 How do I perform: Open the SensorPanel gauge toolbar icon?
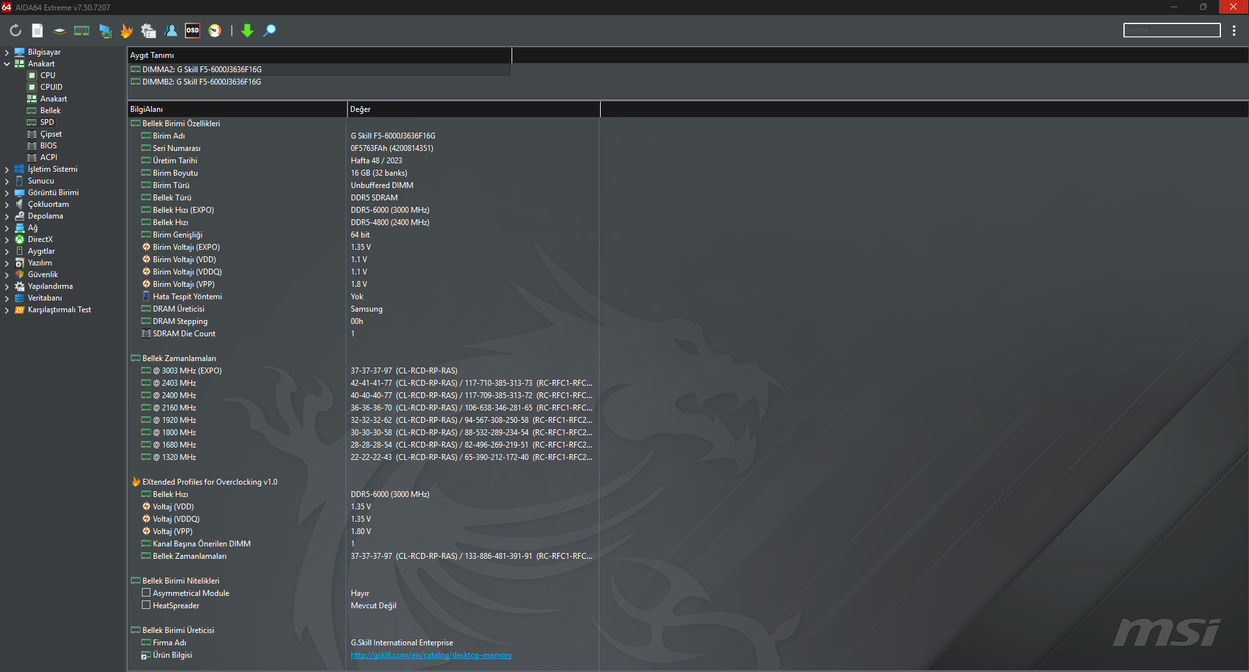click(x=215, y=31)
